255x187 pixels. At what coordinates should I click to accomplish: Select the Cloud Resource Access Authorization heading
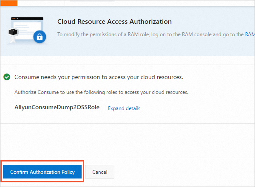[114, 21]
